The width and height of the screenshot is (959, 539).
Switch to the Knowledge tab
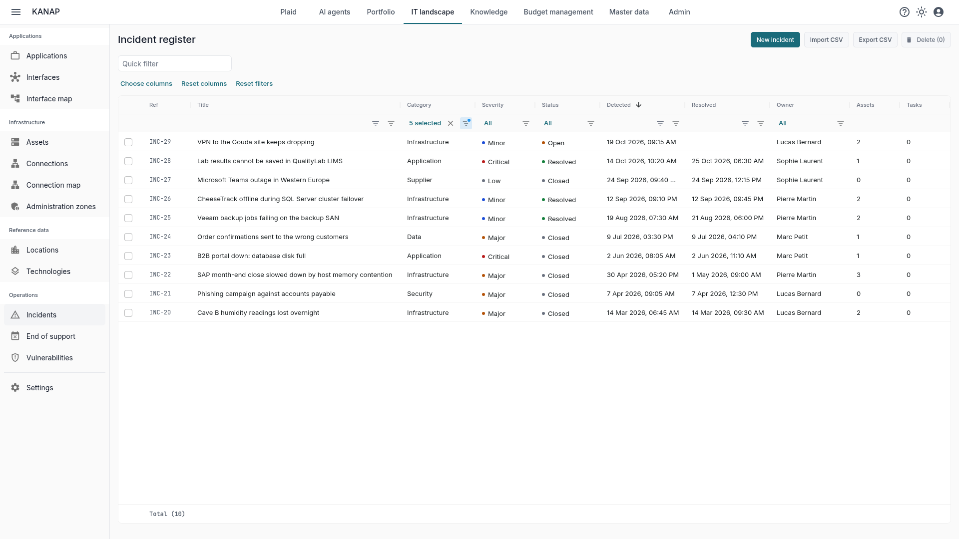[x=488, y=12]
